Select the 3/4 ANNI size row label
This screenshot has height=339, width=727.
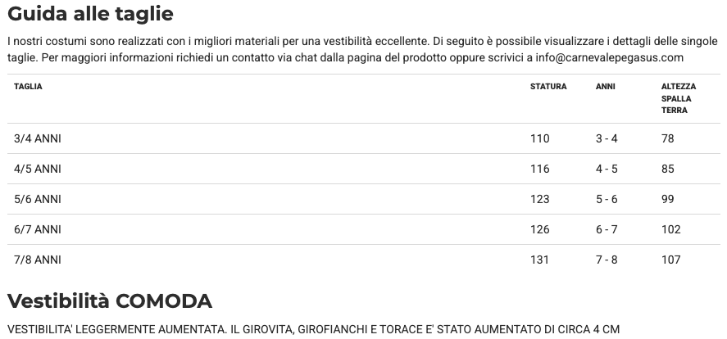click(x=38, y=139)
